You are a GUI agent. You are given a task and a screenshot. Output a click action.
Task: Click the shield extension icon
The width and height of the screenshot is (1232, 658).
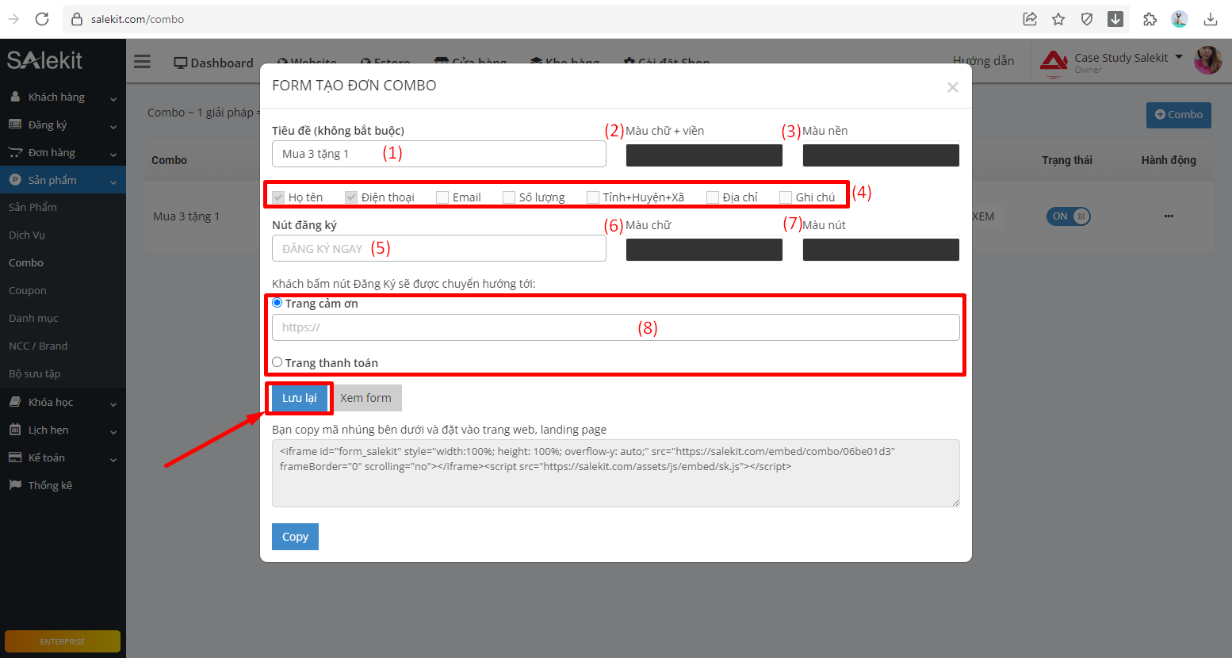1087,19
